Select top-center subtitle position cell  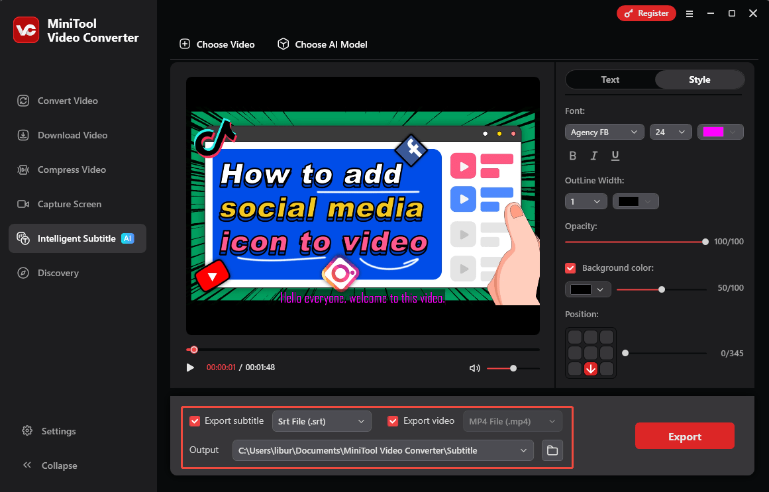591,337
